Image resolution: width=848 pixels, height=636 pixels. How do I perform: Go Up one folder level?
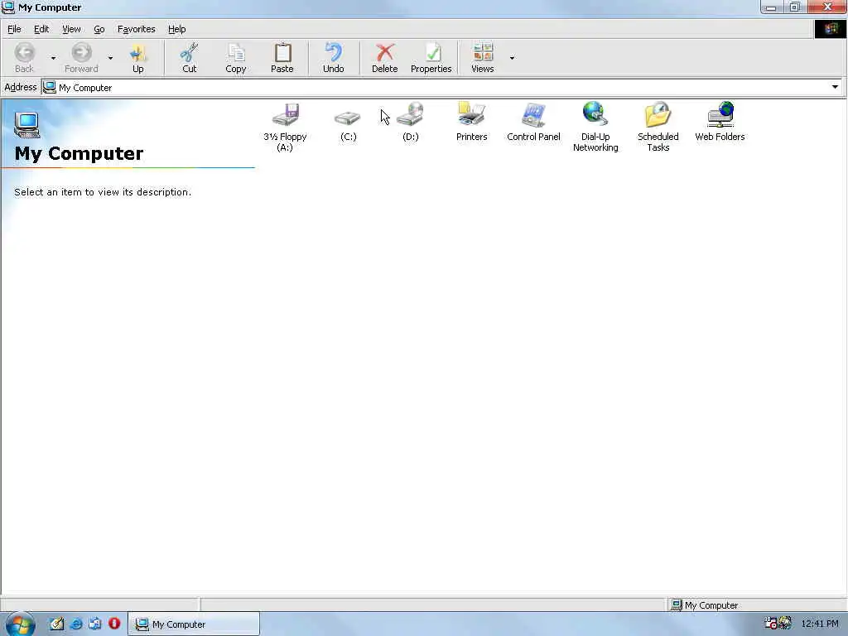[x=138, y=58]
